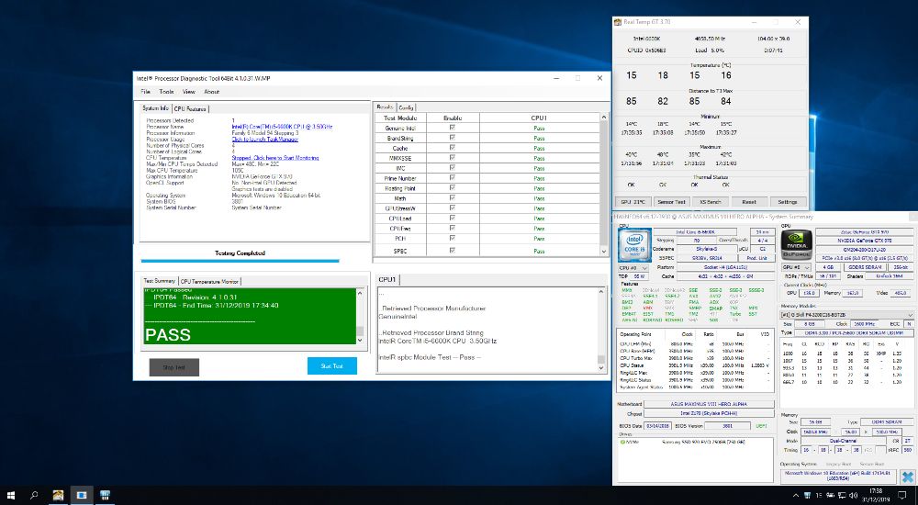Uncheck the Genuine Intel test checkbox

click(452, 128)
